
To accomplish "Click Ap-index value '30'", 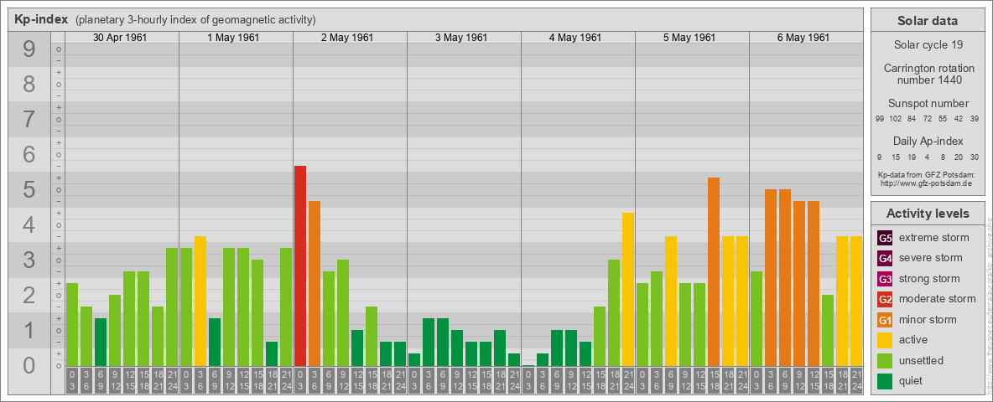I will pyautogui.click(x=974, y=157).
